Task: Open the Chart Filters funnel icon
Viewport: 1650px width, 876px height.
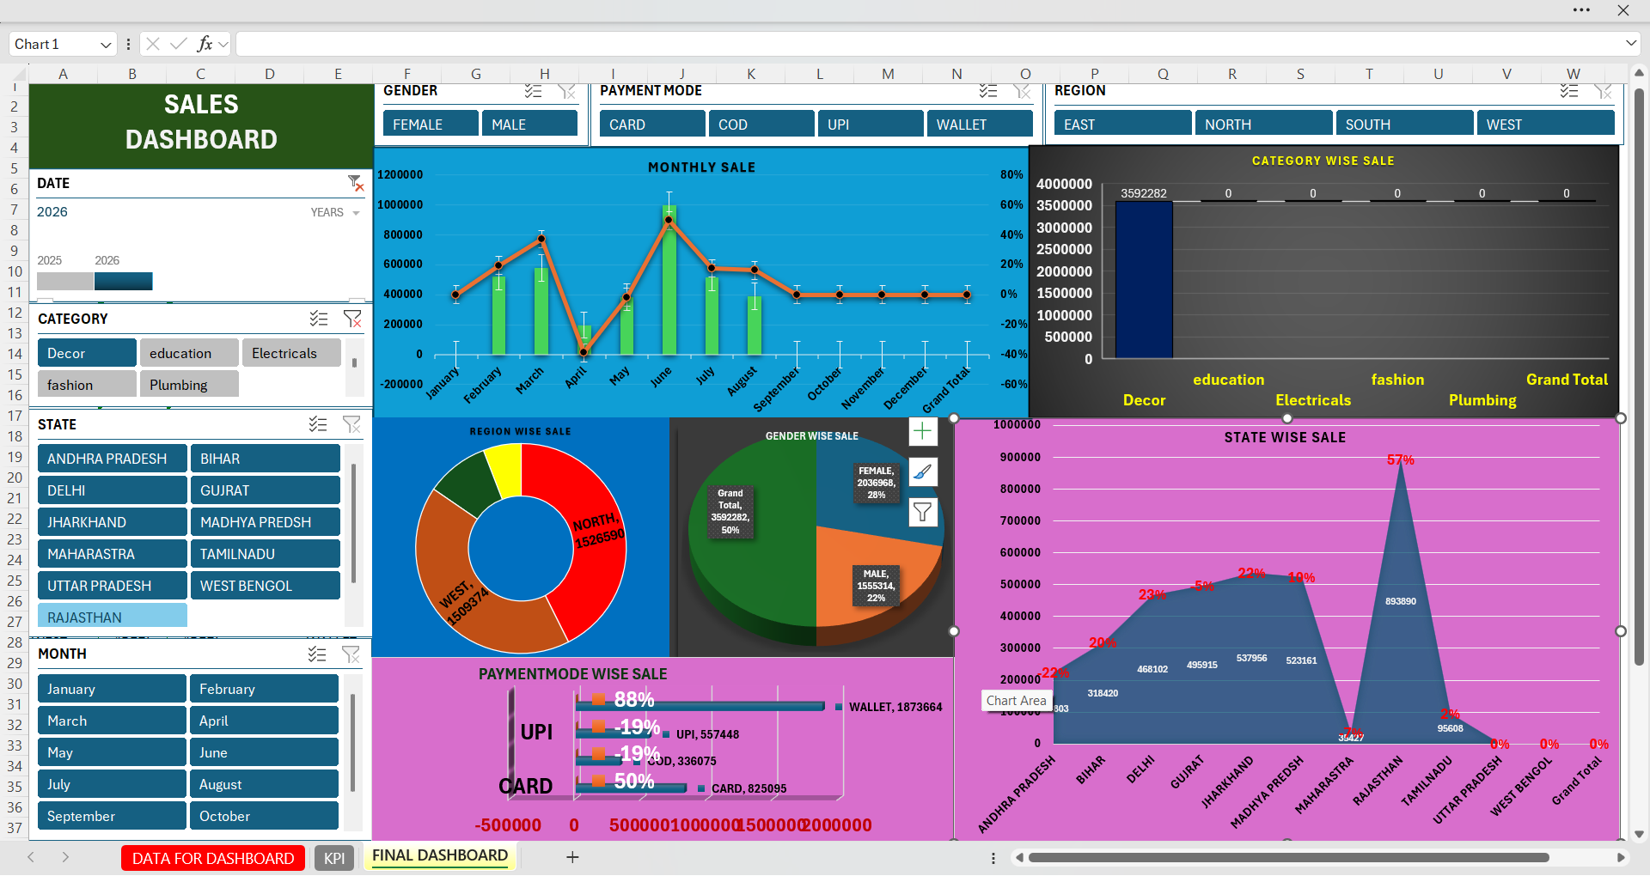Action: tap(922, 512)
